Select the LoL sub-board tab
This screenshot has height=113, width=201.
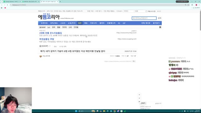click(49, 27)
